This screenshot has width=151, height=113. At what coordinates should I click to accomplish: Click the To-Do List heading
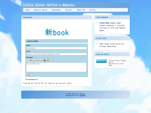(101, 38)
